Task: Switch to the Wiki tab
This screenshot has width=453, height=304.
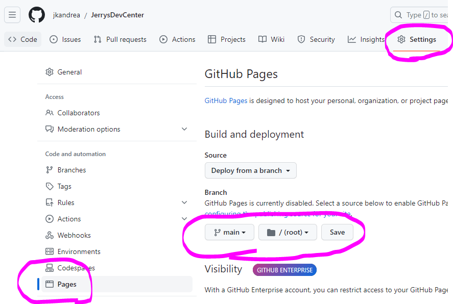Action: 271,39
